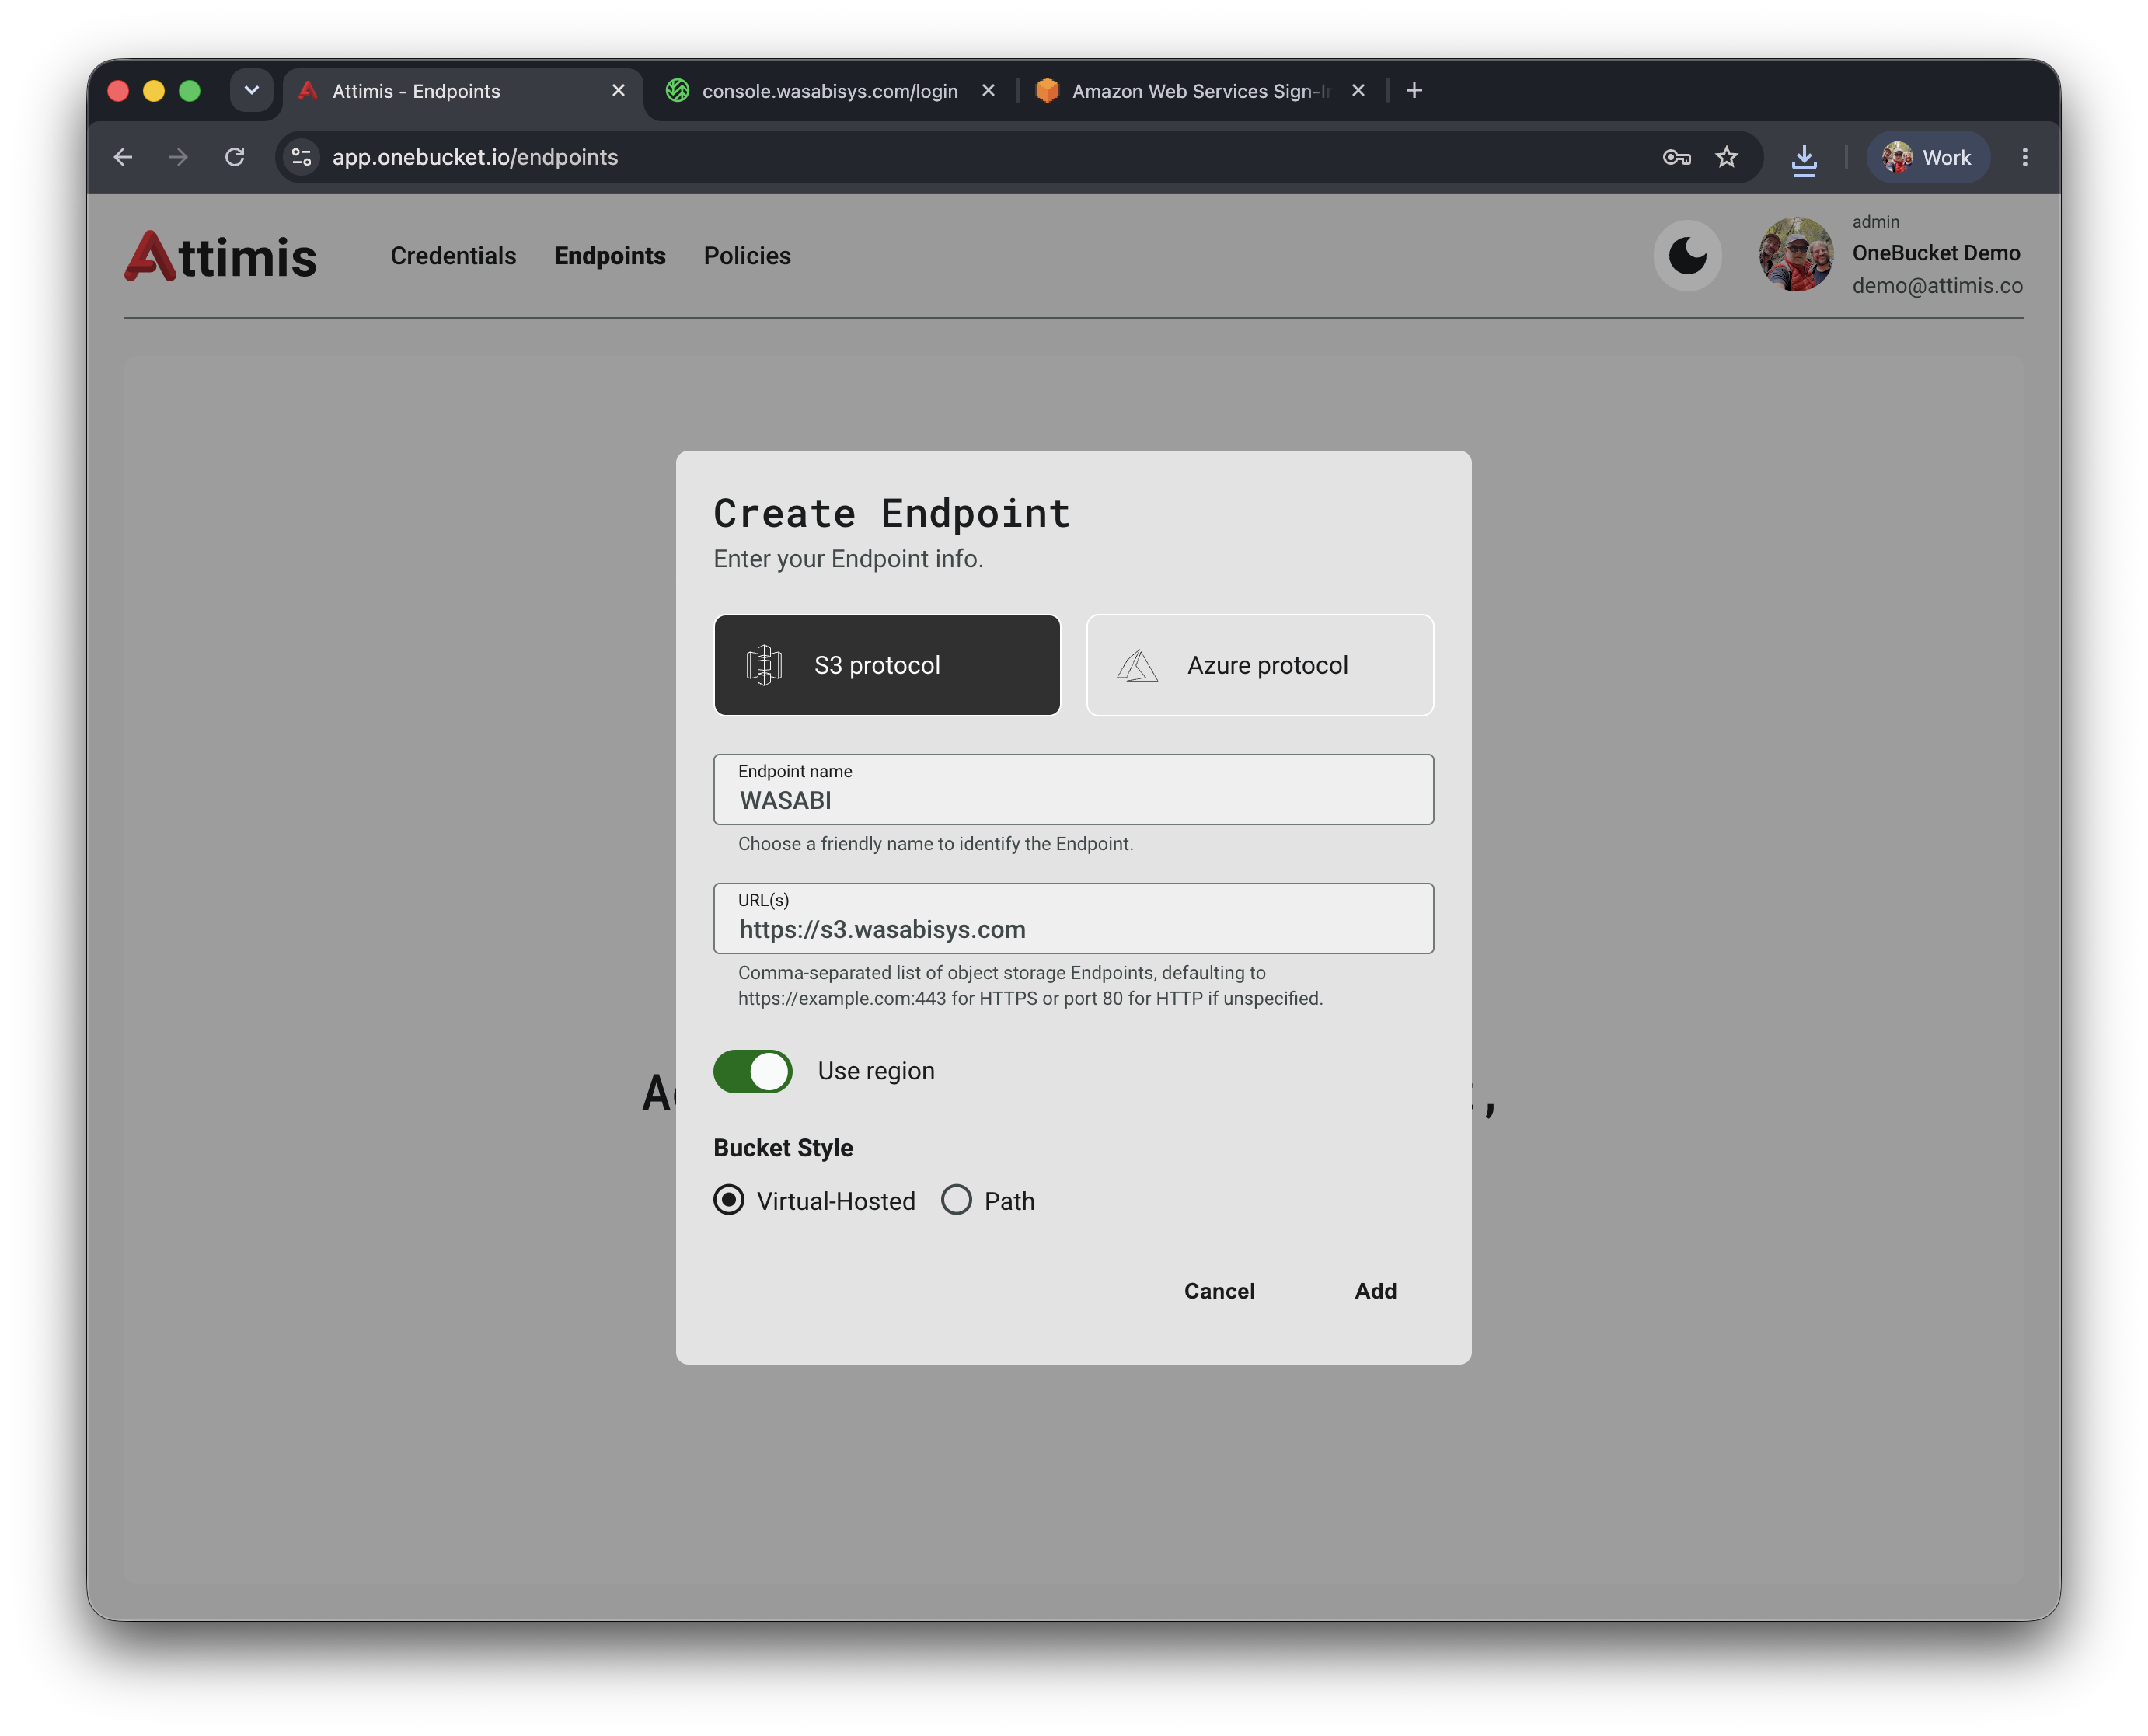Select the Azure protocol option
The image size is (2148, 1736).
[1259, 665]
